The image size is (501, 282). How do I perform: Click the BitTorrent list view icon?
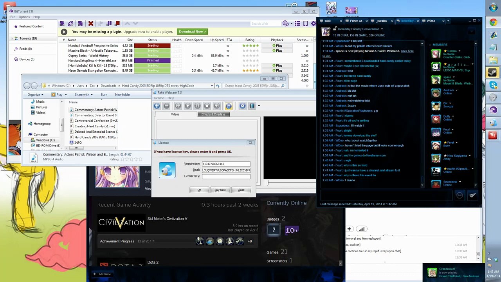tap(297, 23)
